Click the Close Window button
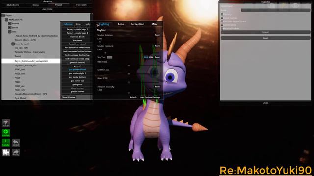Screen dimensions: 314x176 click(69, 97)
